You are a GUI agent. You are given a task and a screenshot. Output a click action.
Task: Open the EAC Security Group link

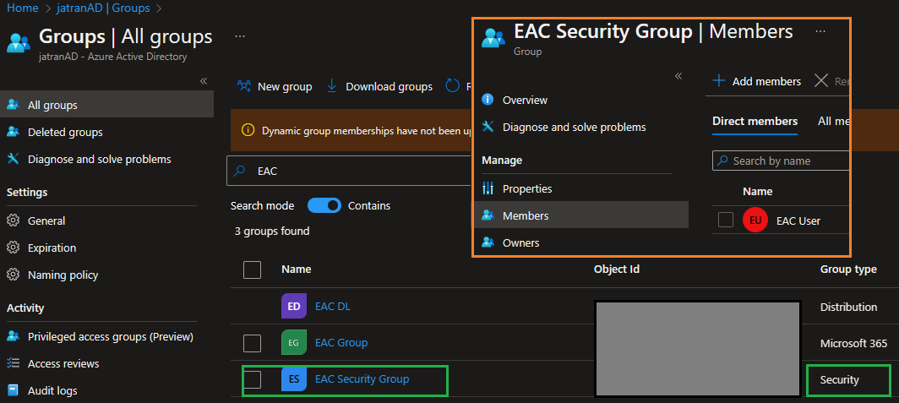pos(362,379)
